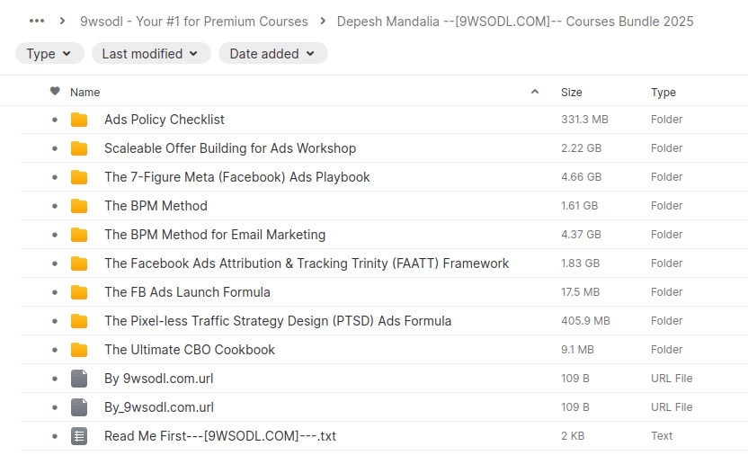Click the Name sort arrow indicator

(x=535, y=92)
